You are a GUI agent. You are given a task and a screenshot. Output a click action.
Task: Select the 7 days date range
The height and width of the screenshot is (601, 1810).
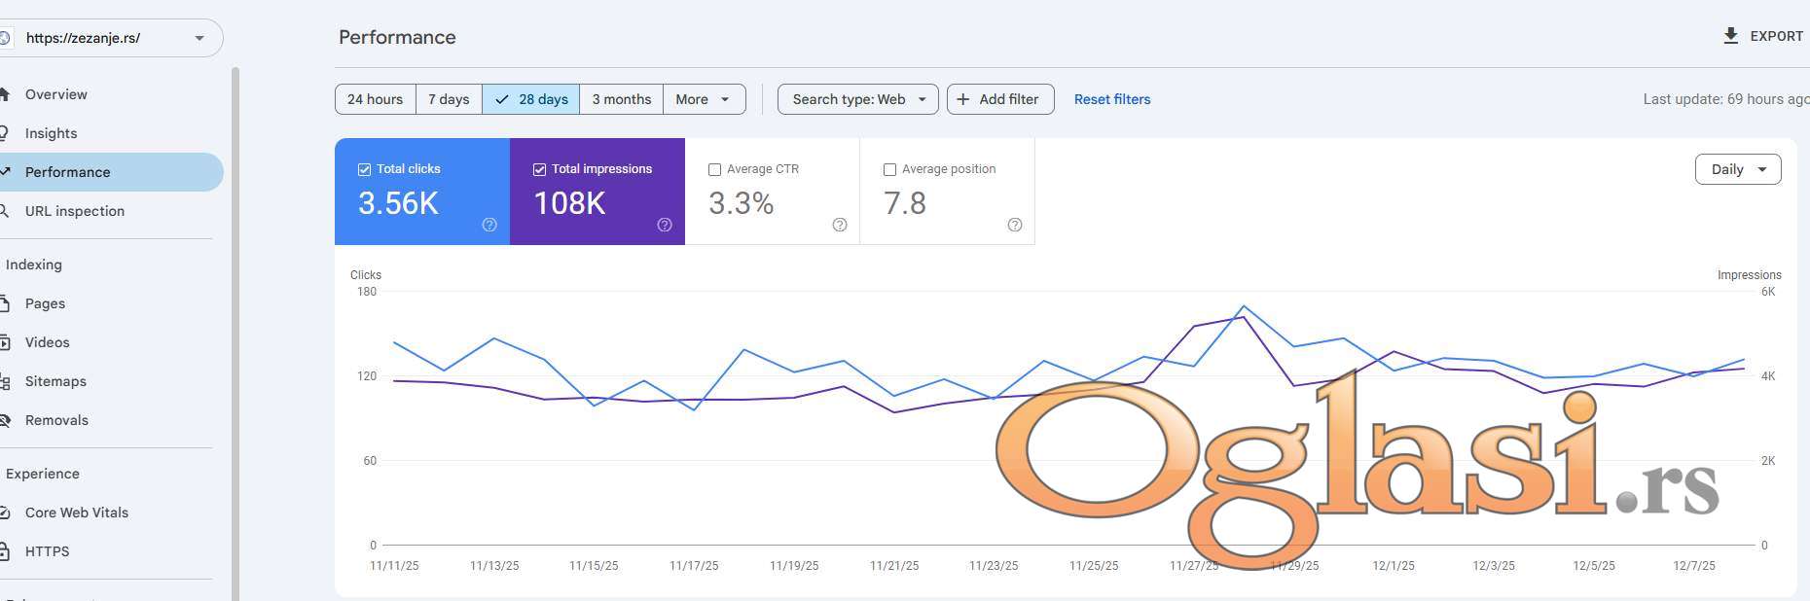pos(449,99)
